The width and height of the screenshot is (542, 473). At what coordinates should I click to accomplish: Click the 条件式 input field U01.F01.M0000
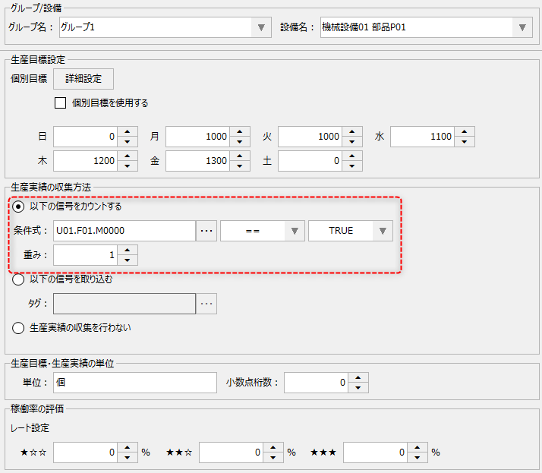point(124,231)
